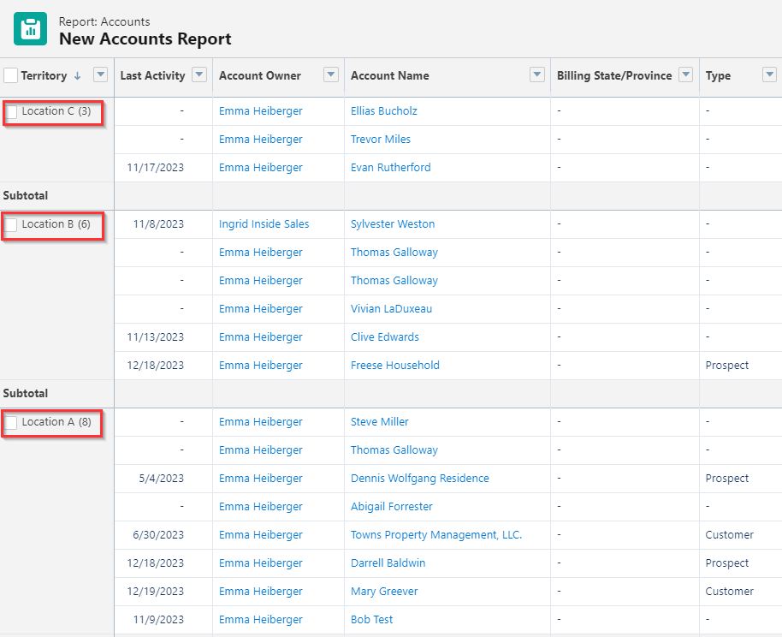Open the Type column dropdown arrow
782x637 pixels.
pyautogui.click(x=769, y=74)
